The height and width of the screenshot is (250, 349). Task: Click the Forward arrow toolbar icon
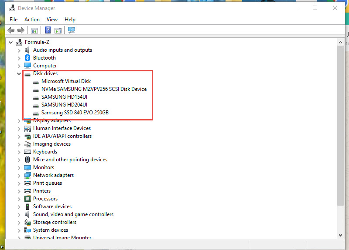tap(21, 30)
